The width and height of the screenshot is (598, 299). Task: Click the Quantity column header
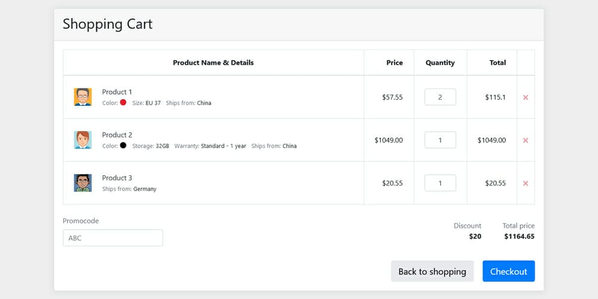(440, 62)
